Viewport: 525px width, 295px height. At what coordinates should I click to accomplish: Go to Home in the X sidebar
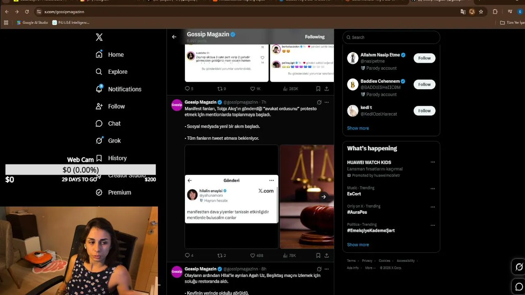click(110, 54)
